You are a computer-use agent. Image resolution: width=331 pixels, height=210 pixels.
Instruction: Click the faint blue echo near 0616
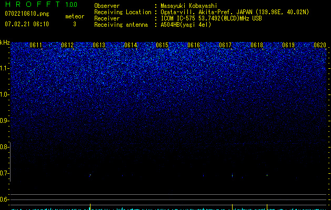(x=203, y=175)
